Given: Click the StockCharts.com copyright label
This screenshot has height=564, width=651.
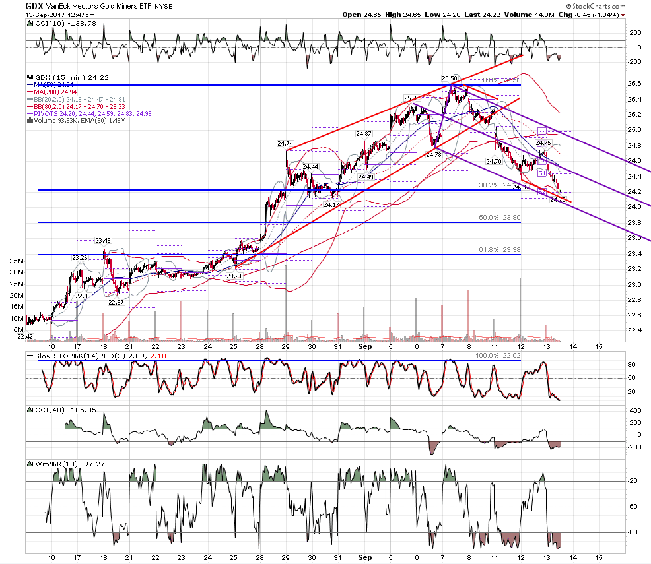Looking at the screenshot, I should pyautogui.click(x=596, y=6).
